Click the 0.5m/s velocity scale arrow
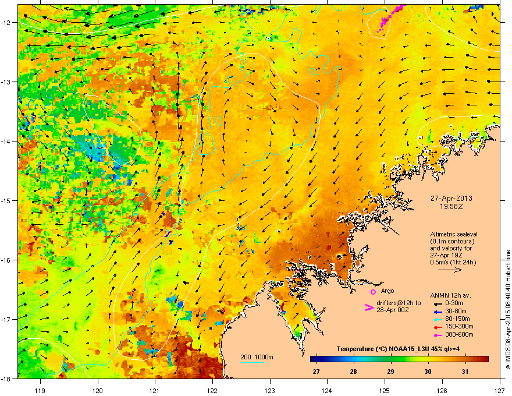The width and height of the screenshot is (512, 396). click(x=450, y=270)
